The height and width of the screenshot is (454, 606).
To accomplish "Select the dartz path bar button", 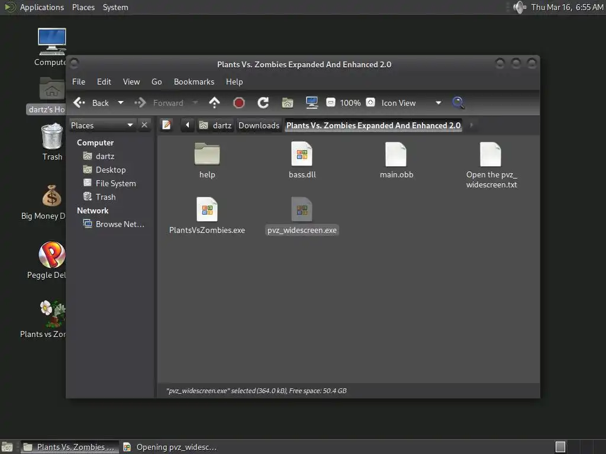I will [x=215, y=125].
